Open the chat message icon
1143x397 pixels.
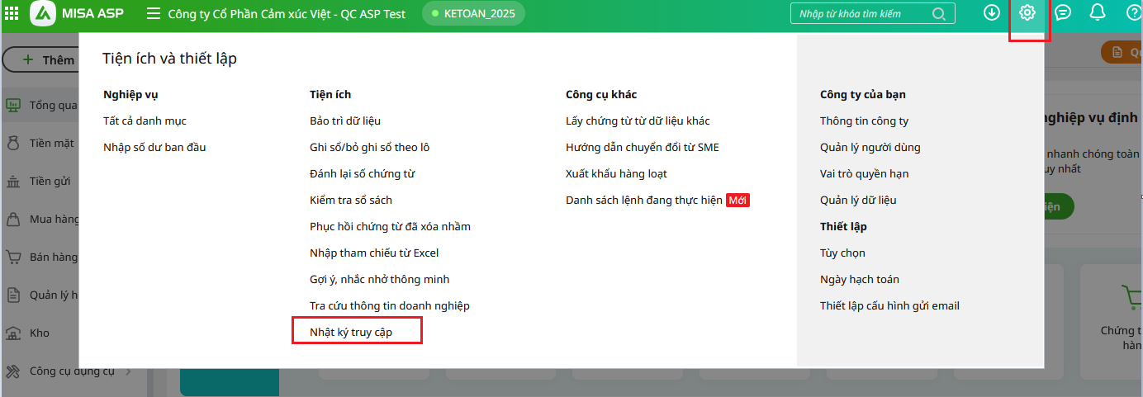click(x=1064, y=13)
